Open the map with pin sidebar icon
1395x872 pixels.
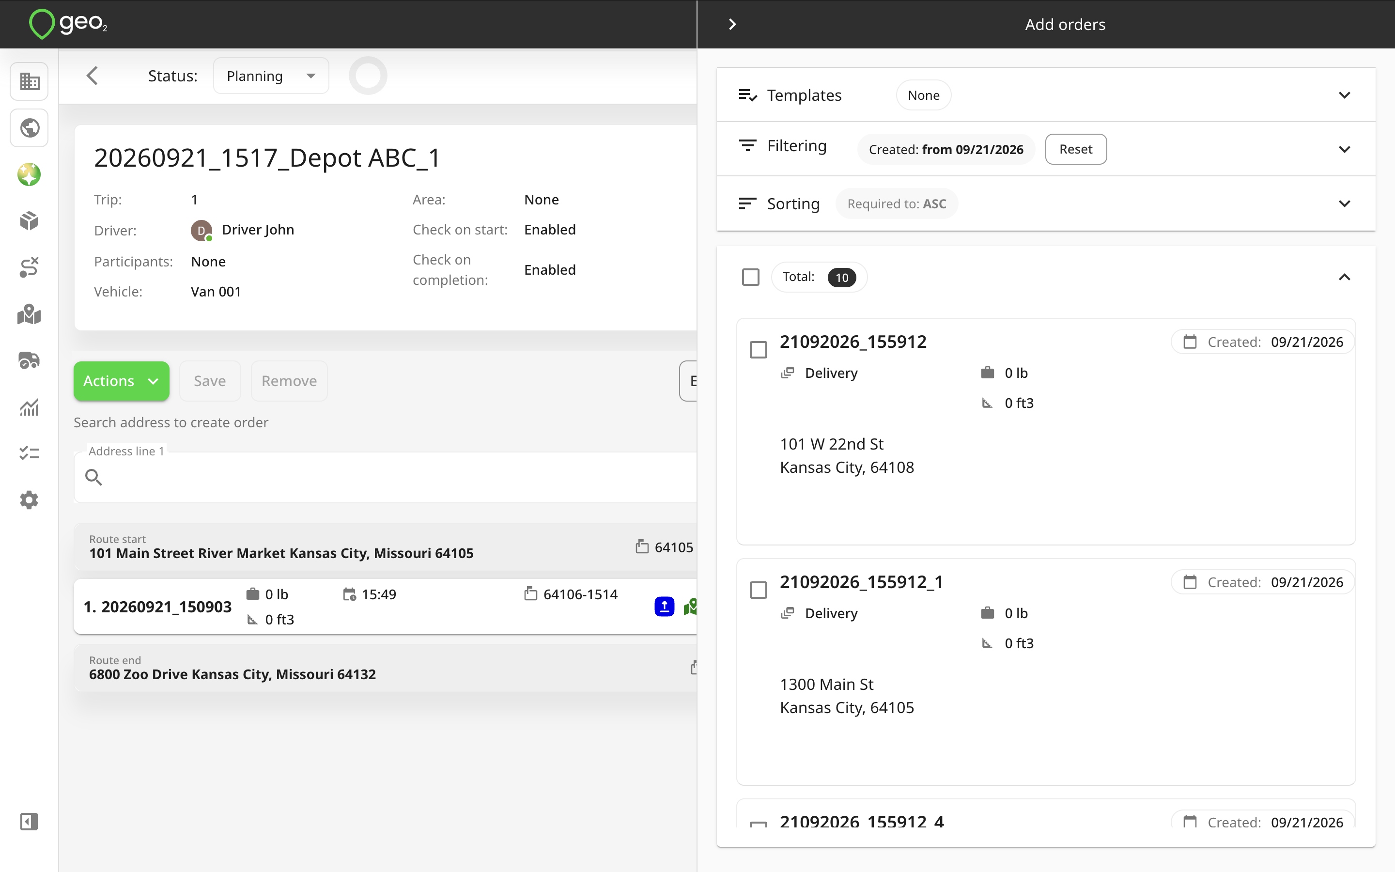click(x=30, y=314)
